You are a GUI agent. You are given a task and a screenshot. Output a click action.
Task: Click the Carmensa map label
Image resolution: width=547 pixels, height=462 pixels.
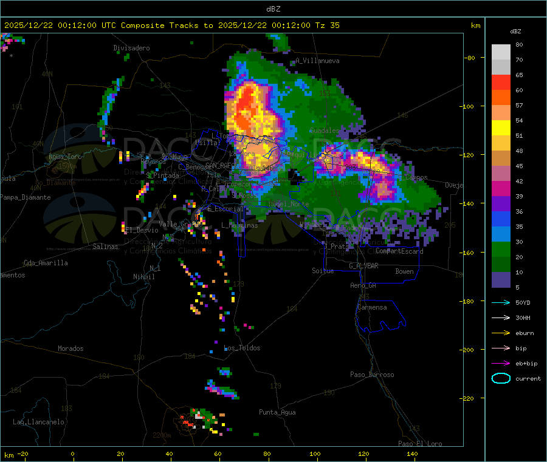point(372,307)
